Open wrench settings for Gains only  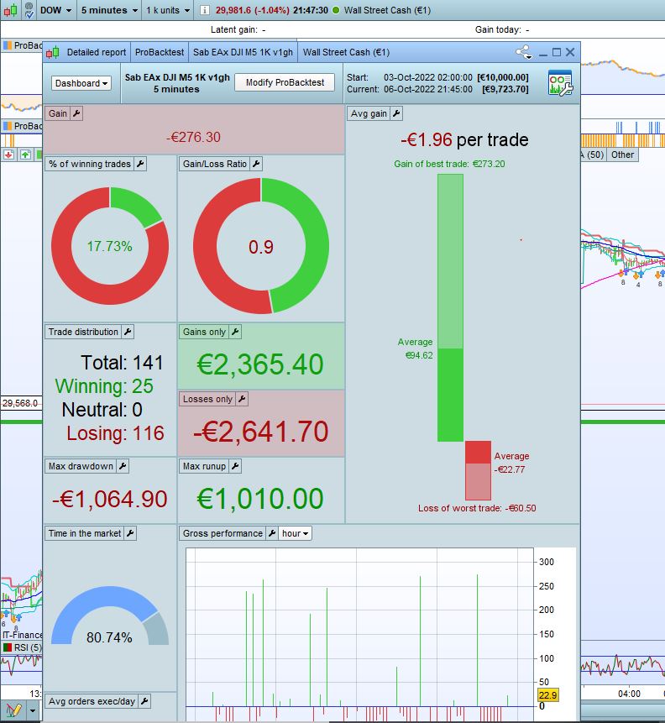click(235, 332)
